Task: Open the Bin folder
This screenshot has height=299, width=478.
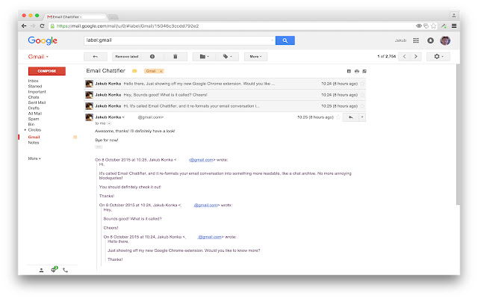Action: 31,125
